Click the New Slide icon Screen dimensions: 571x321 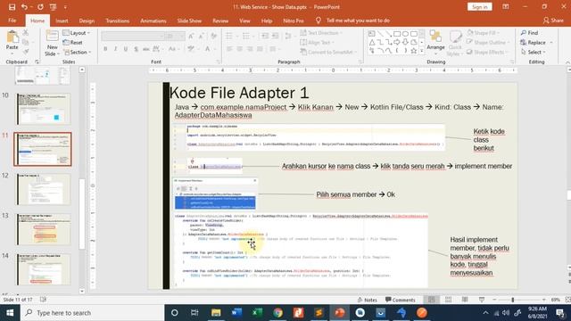(x=52, y=37)
